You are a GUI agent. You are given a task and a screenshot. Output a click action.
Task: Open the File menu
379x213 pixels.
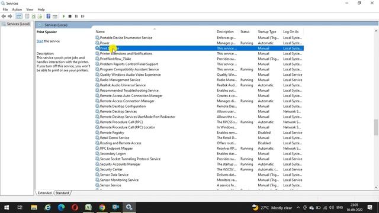(5, 9)
